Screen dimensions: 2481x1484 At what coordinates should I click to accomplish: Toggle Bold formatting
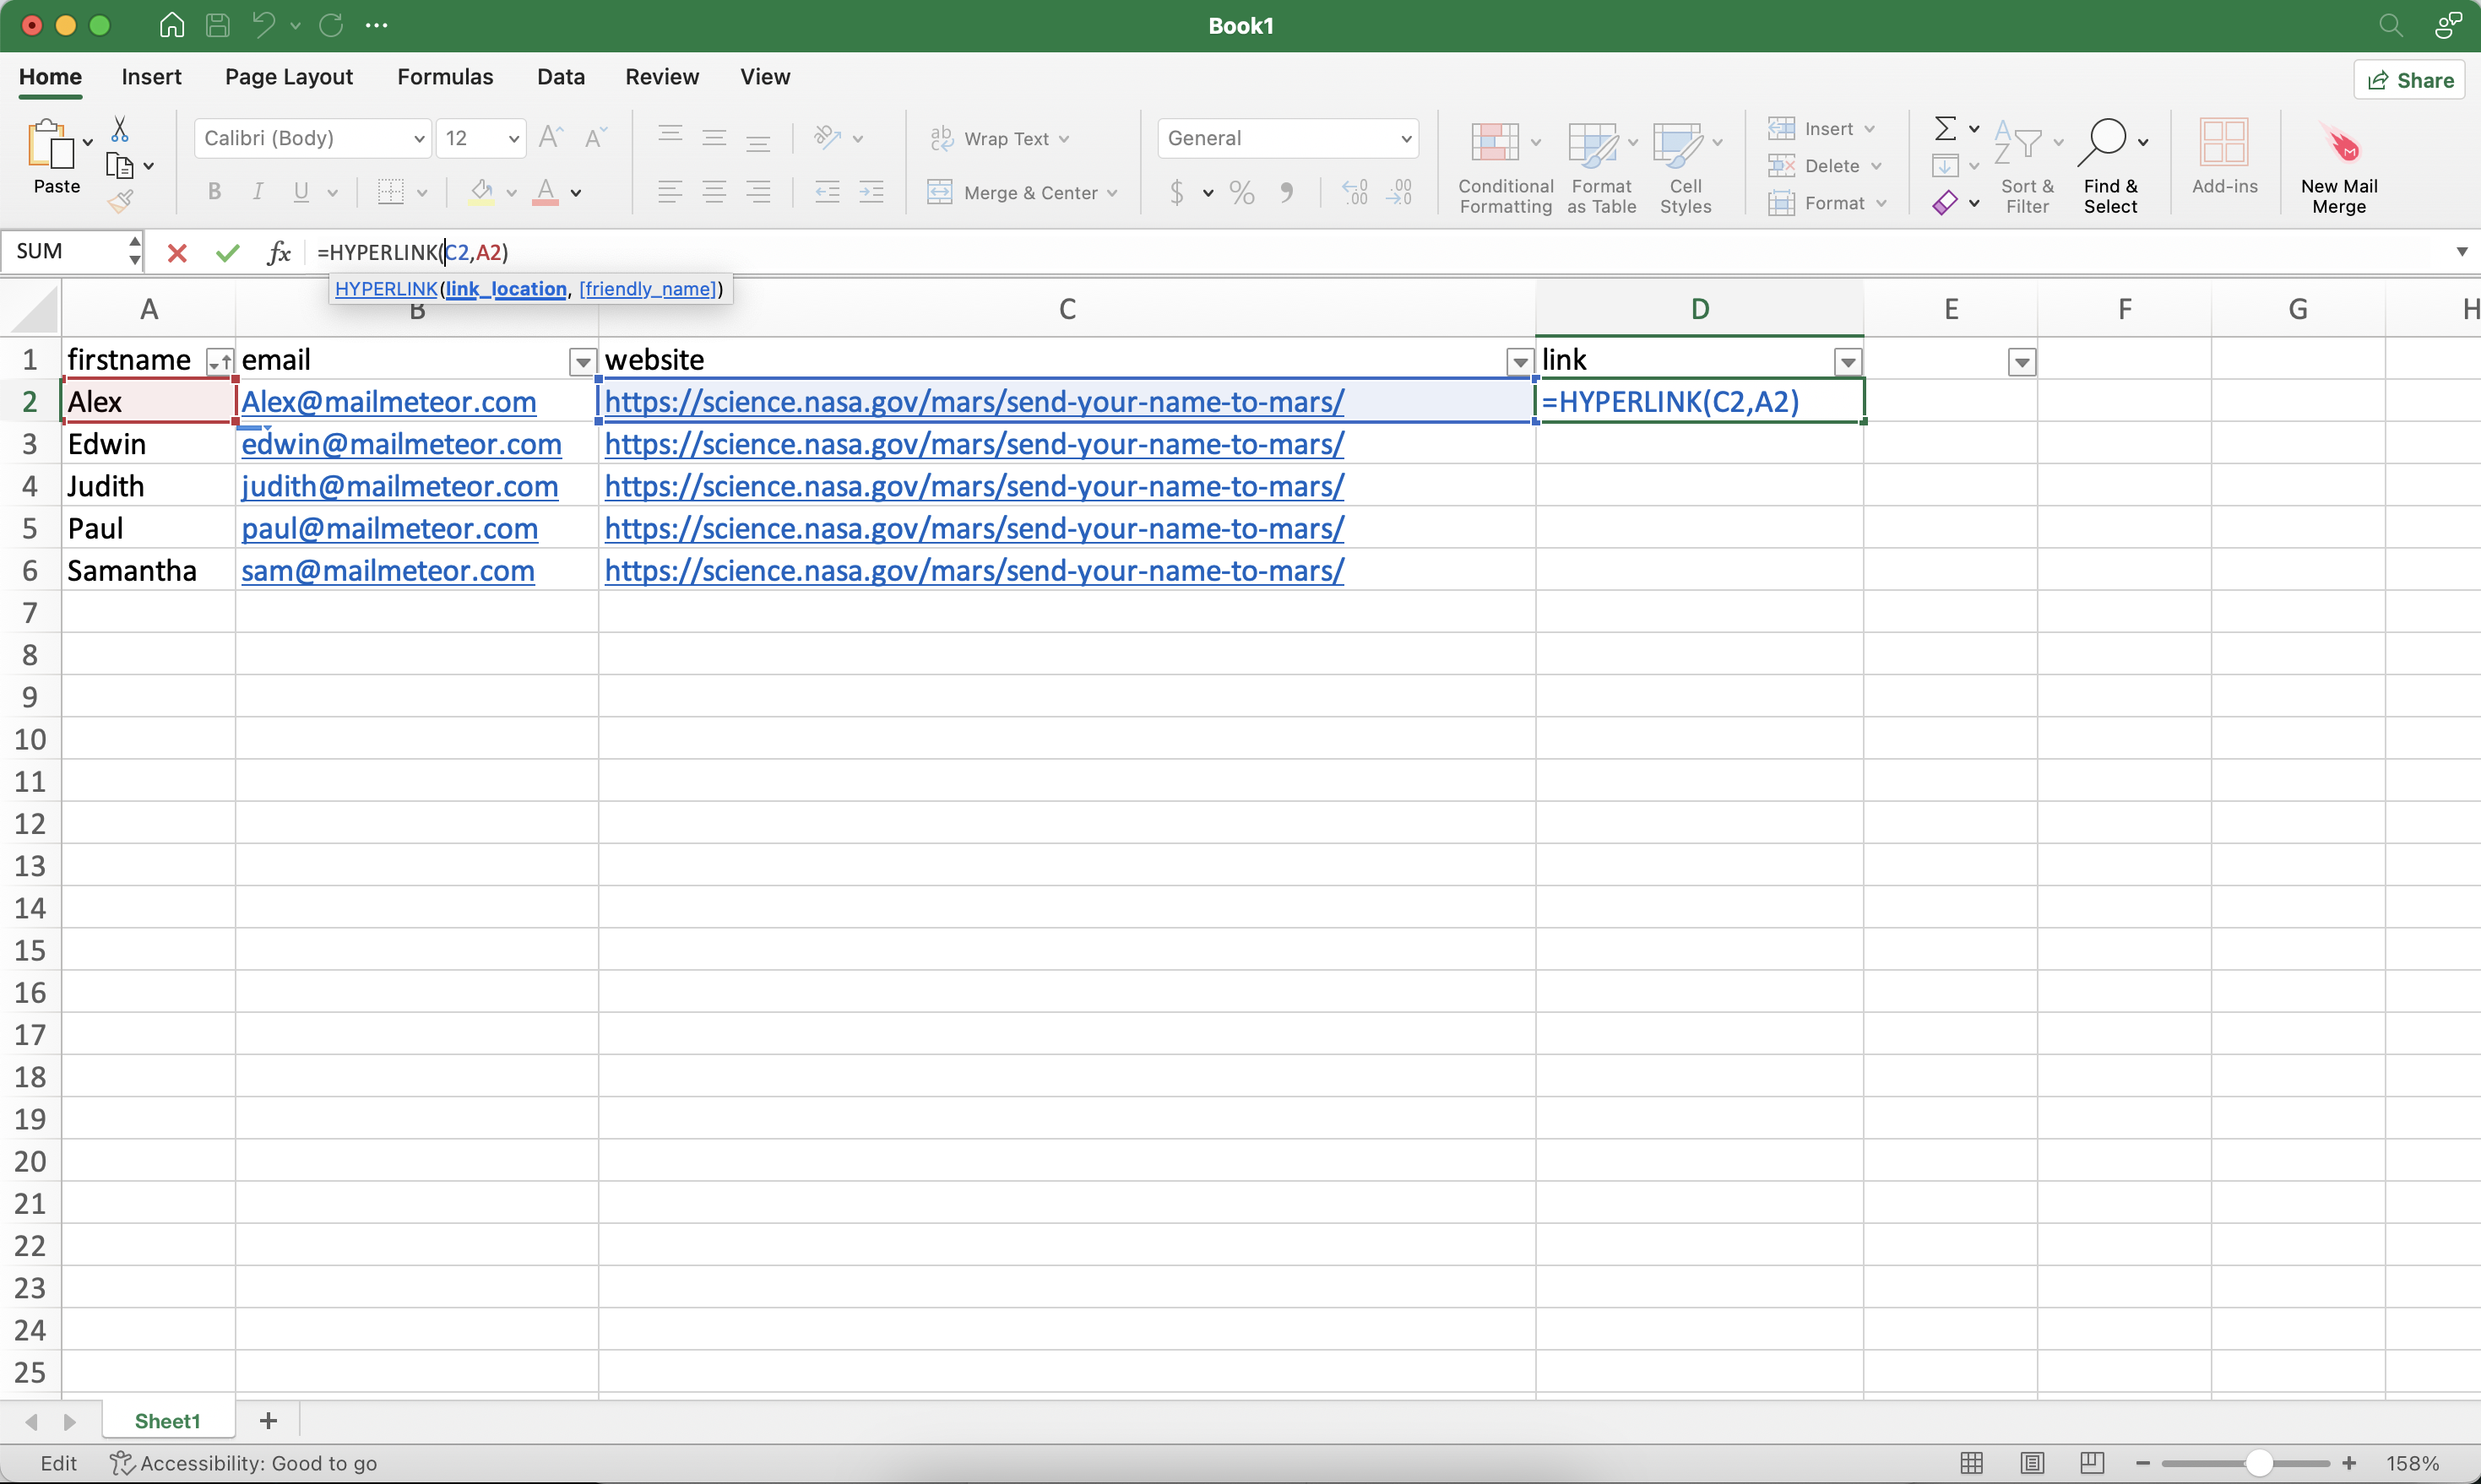click(x=214, y=191)
